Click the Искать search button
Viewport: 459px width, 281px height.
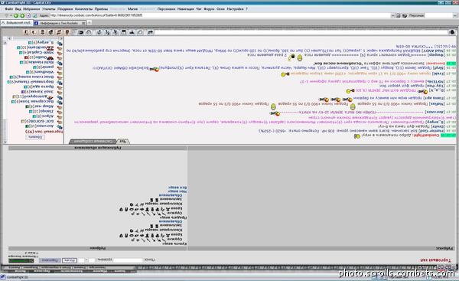[x=70, y=260]
